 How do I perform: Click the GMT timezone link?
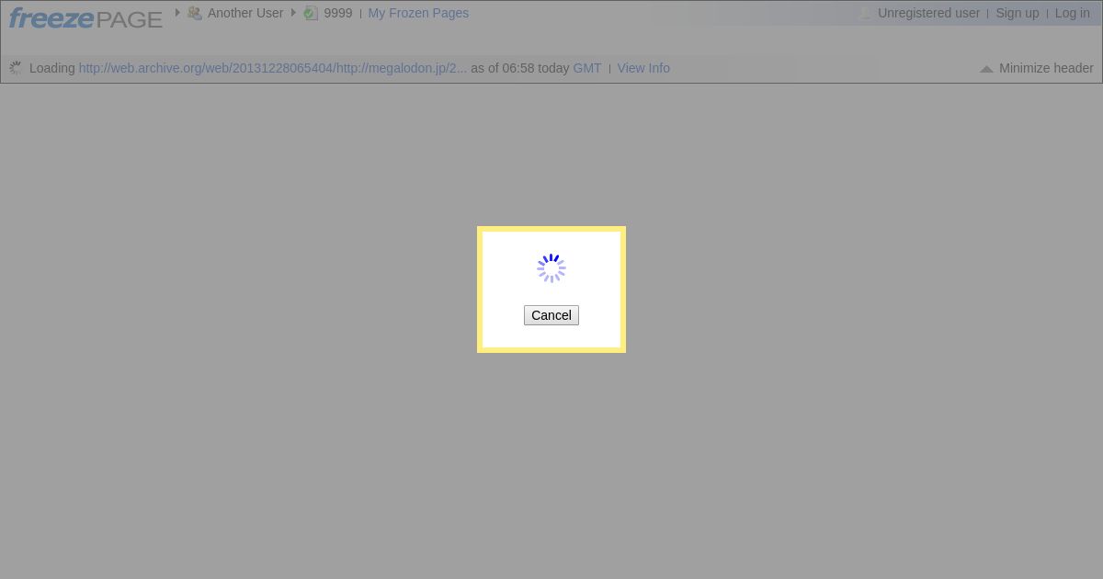587,68
